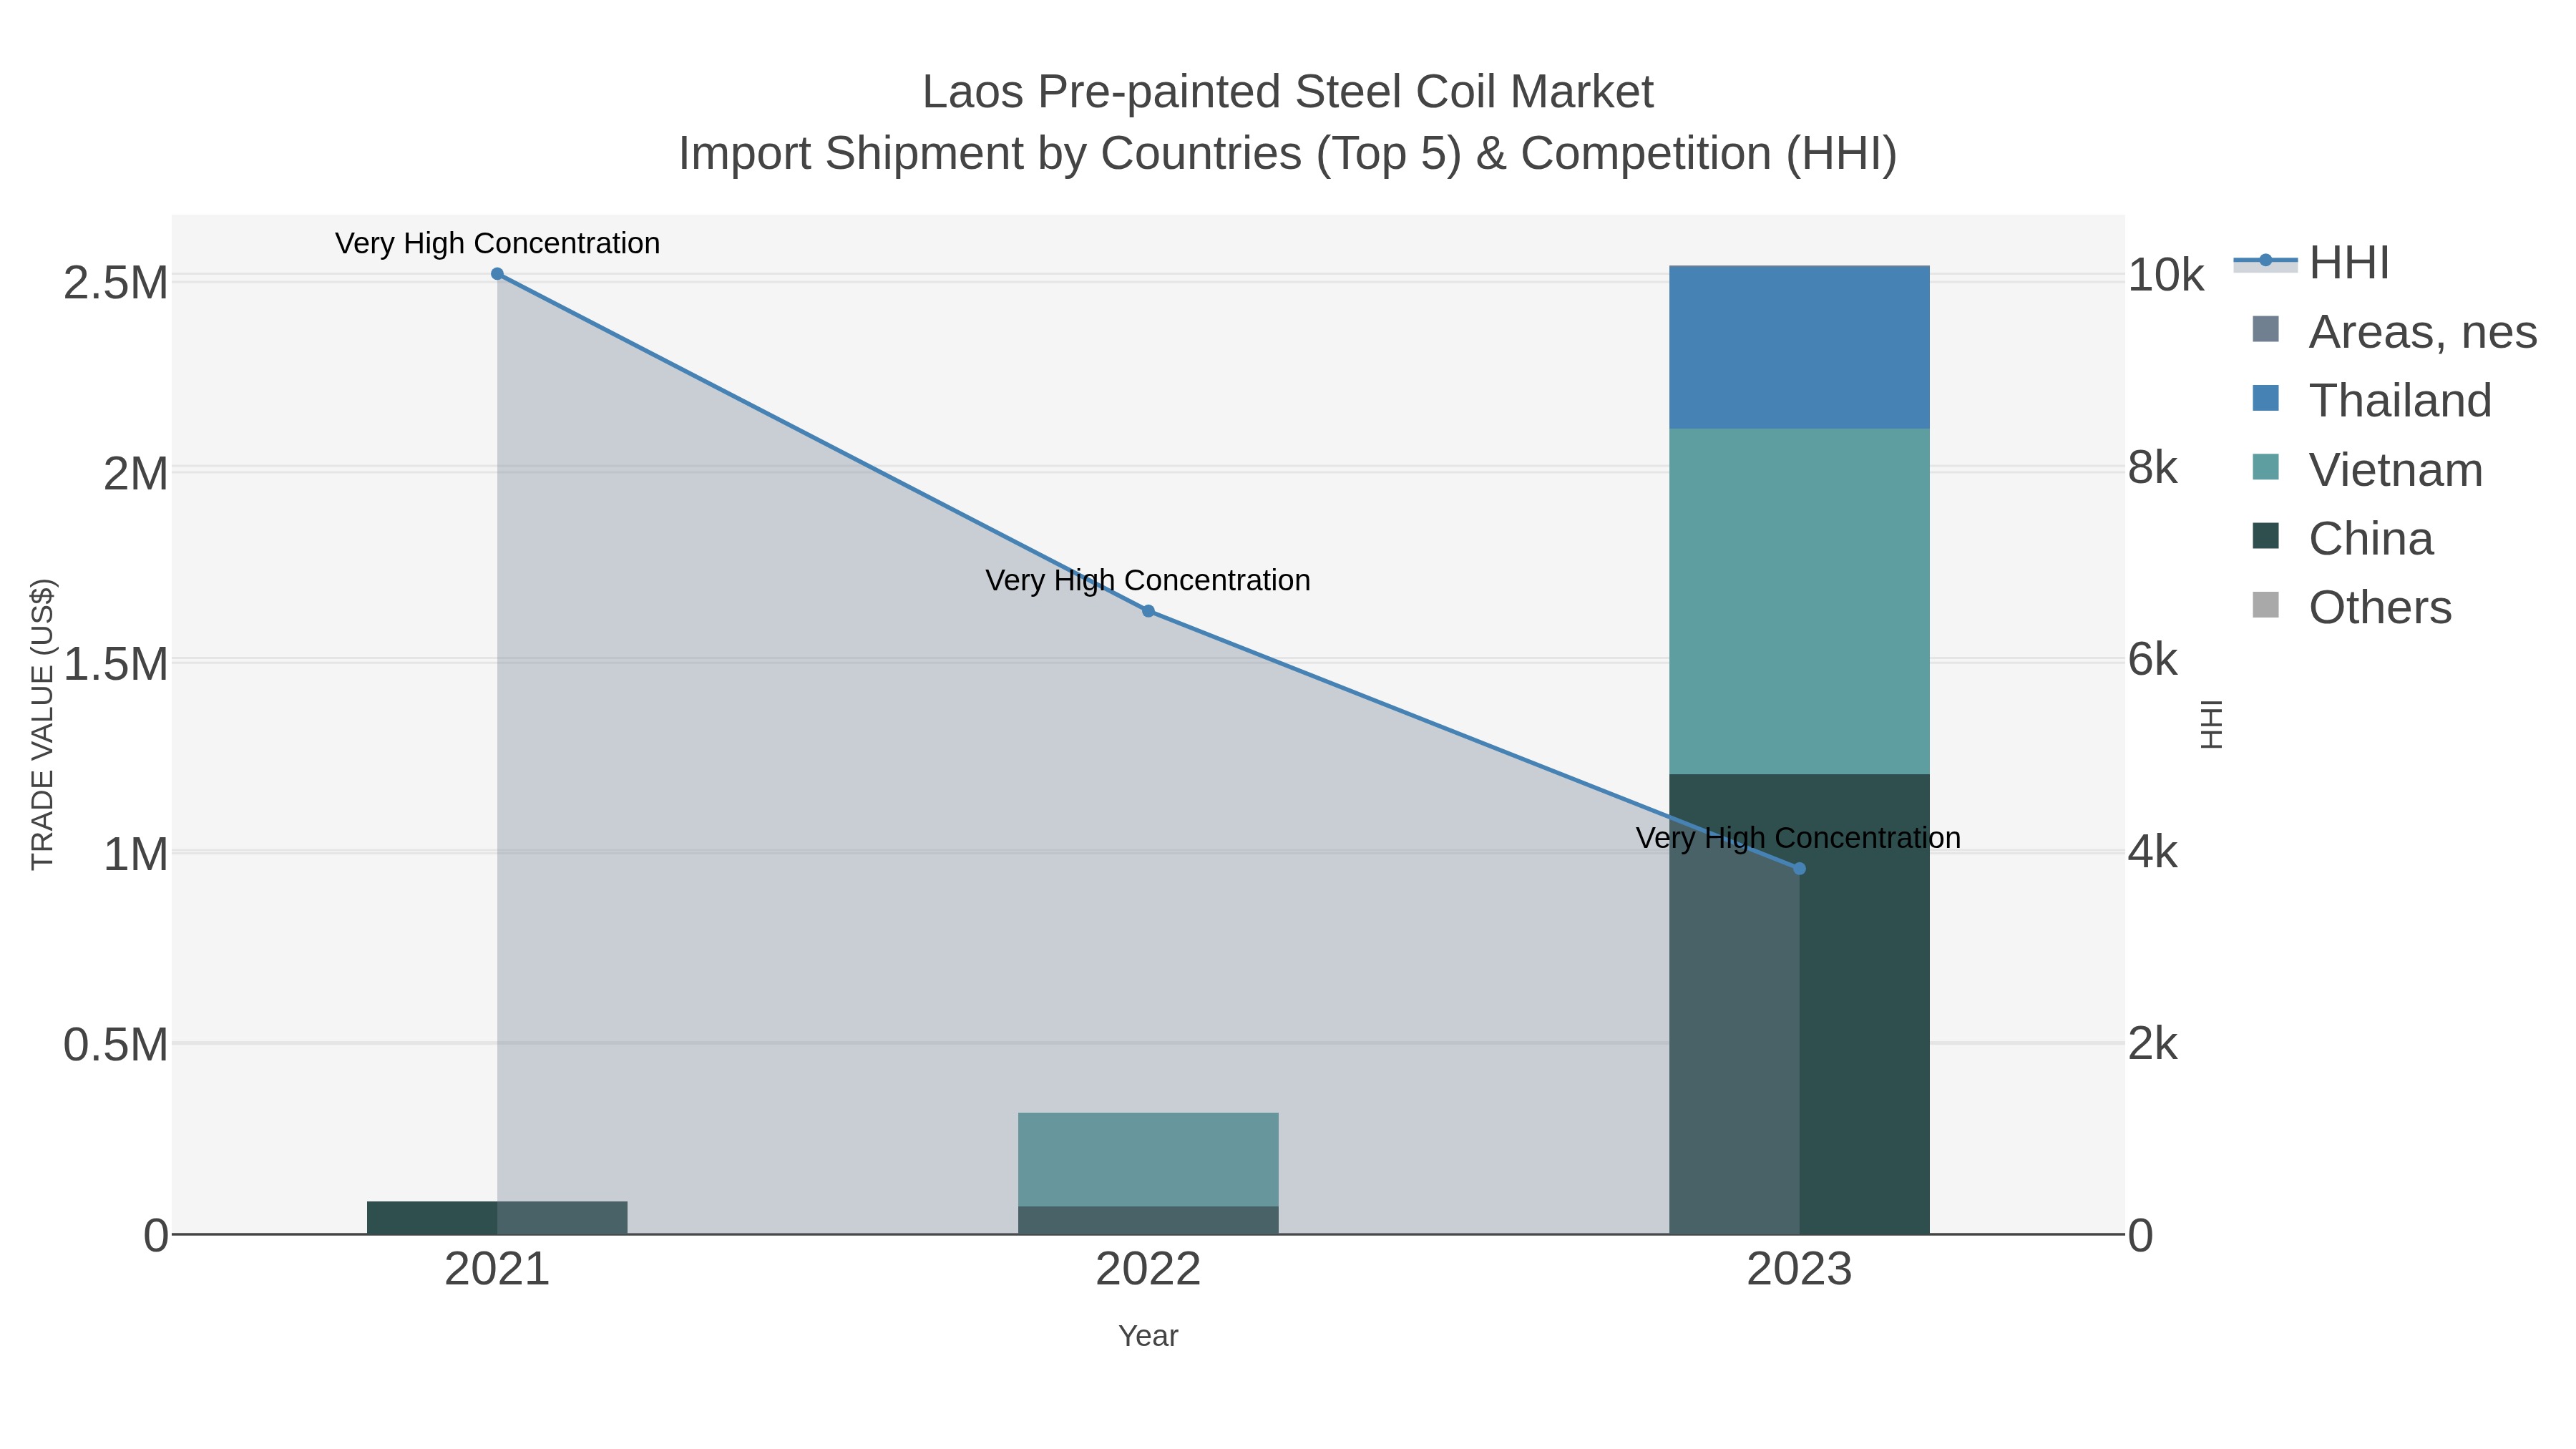2576x1449 pixels.
Task: Toggle Others series in legend
Action: [2351, 608]
